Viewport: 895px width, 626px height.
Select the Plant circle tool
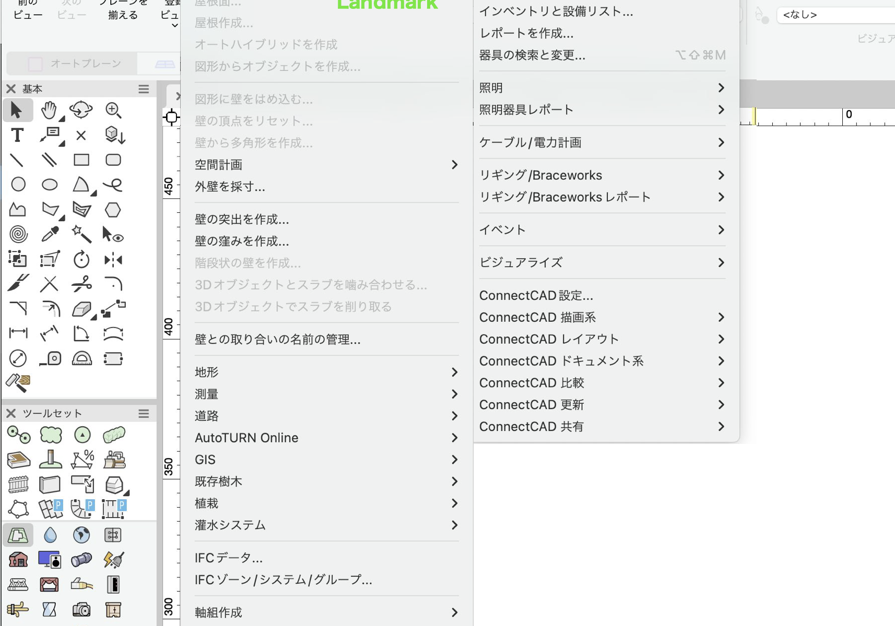[82, 435]
